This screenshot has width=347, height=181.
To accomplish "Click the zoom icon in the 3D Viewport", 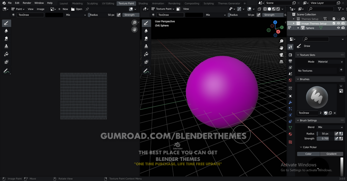I will tap(281, 41).
